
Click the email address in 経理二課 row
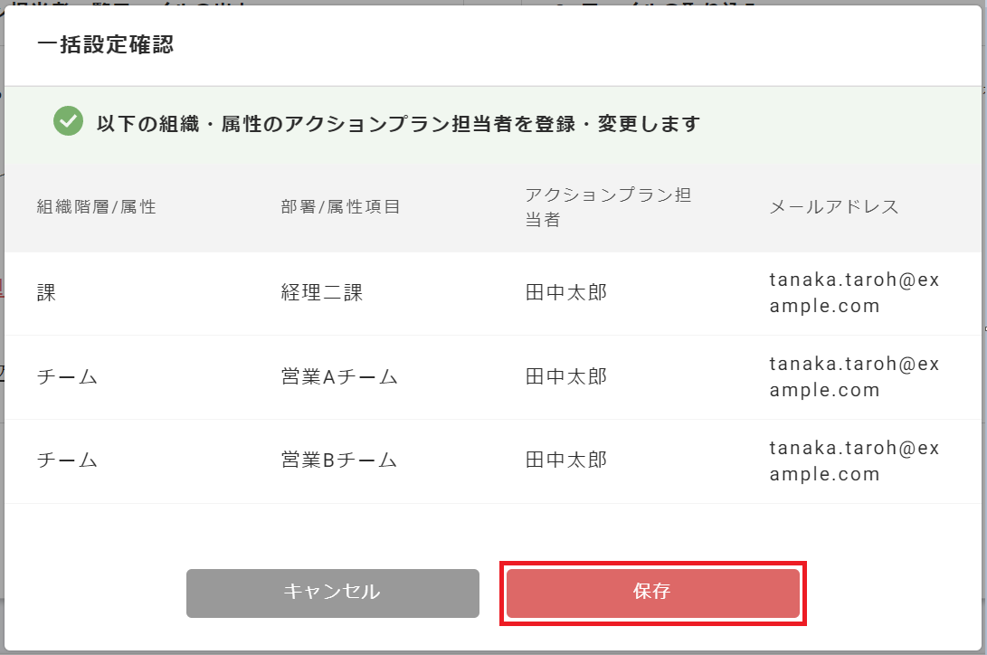point(854,293)
